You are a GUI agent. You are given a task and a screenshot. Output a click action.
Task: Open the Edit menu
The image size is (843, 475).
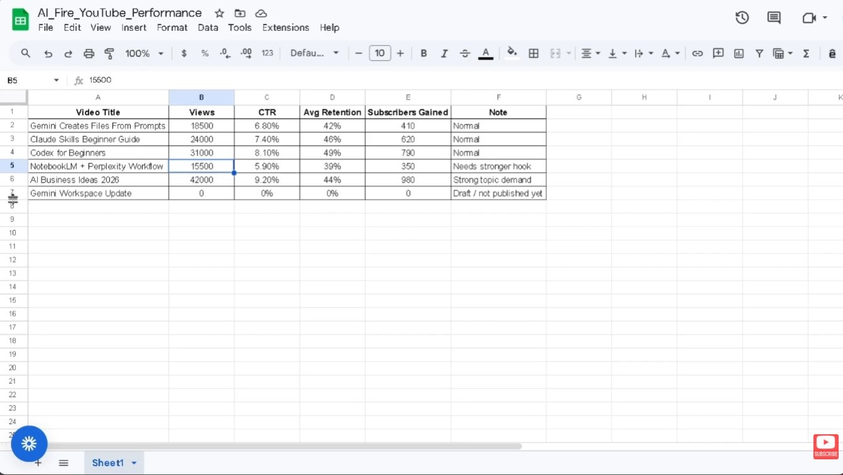(72, 28)
